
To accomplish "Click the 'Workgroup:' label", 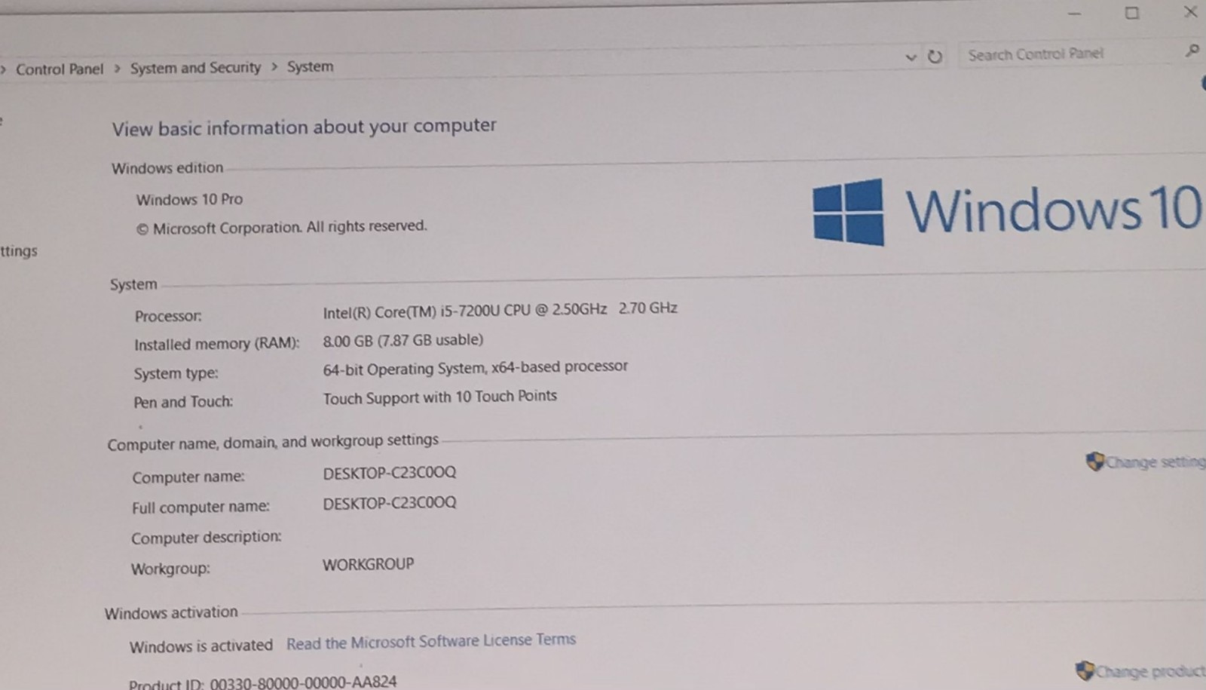I will pos(170,569).
